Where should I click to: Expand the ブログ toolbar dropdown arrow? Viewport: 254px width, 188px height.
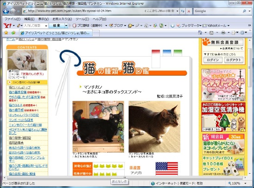coord(125,26)
